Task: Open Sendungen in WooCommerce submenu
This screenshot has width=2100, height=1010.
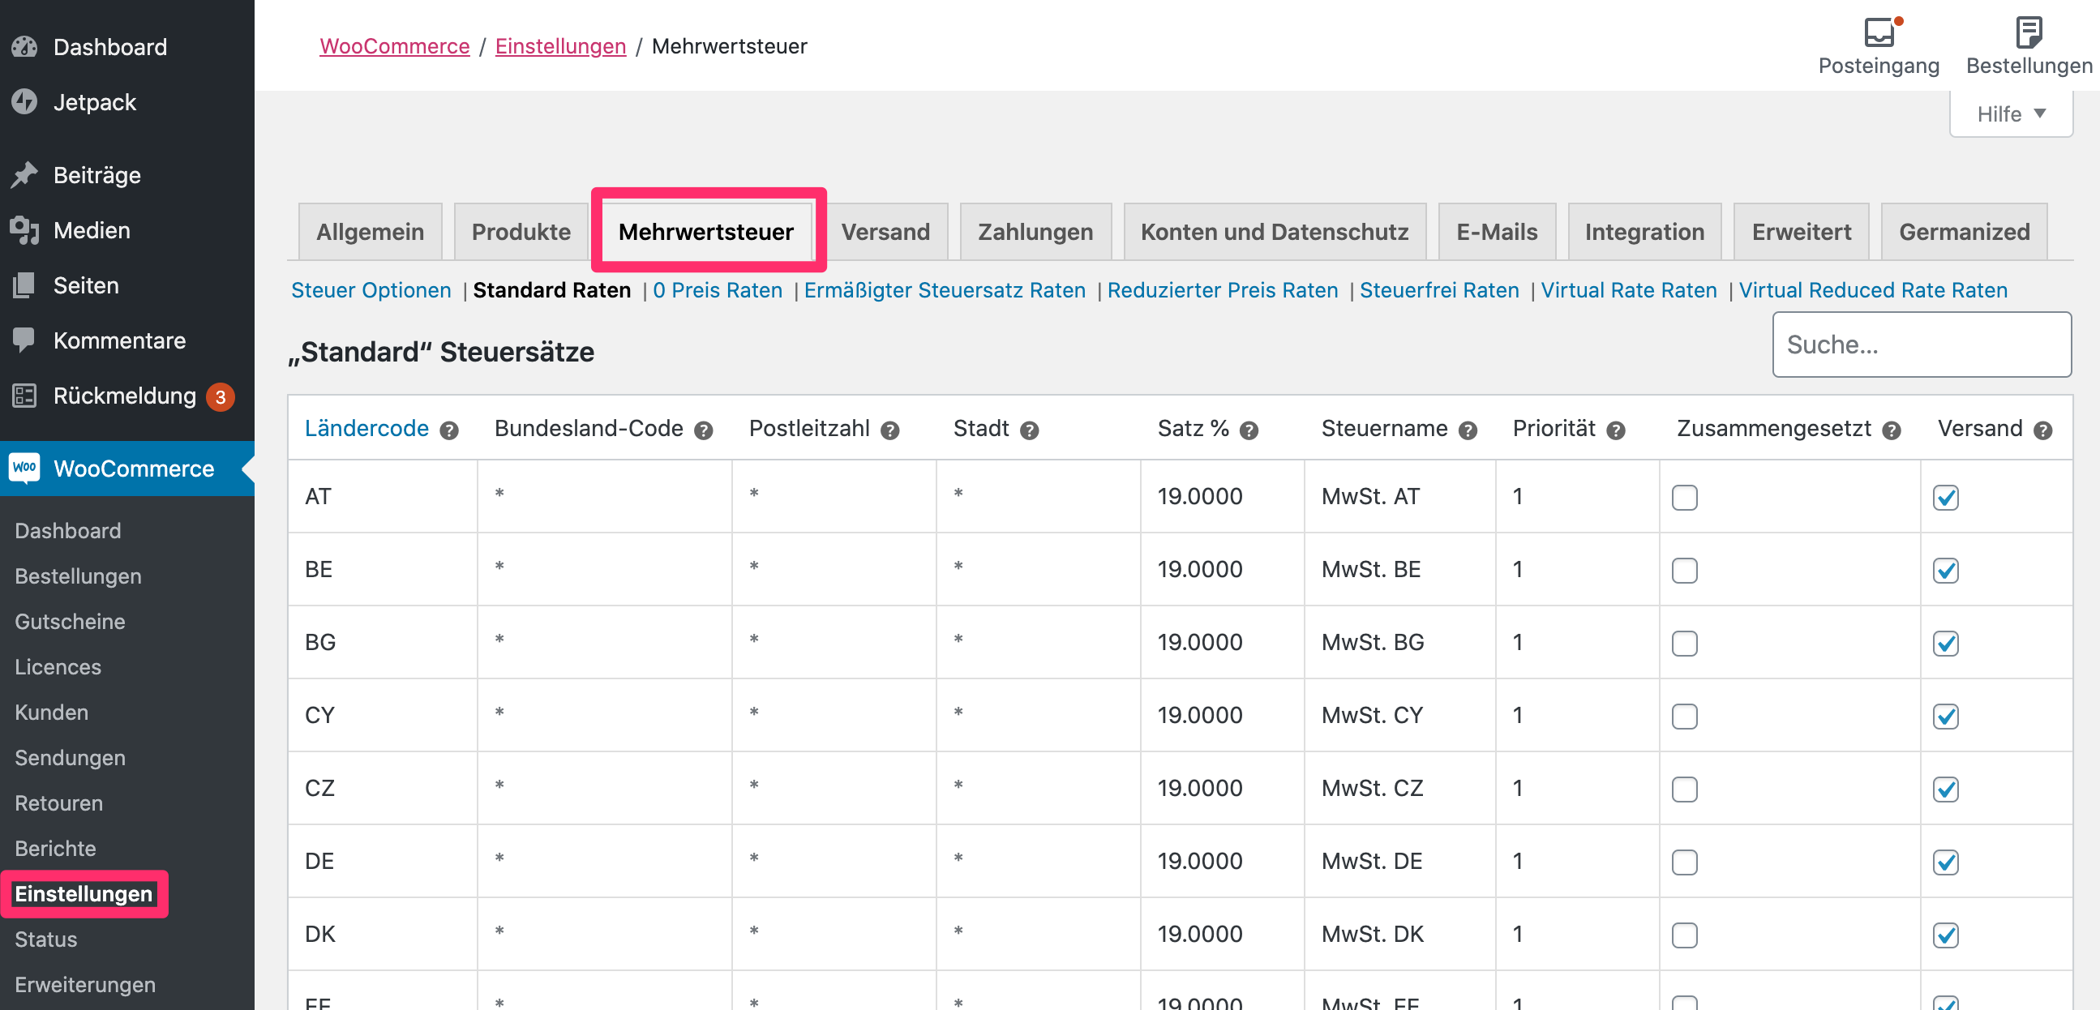Action: (x=70, y=757)
